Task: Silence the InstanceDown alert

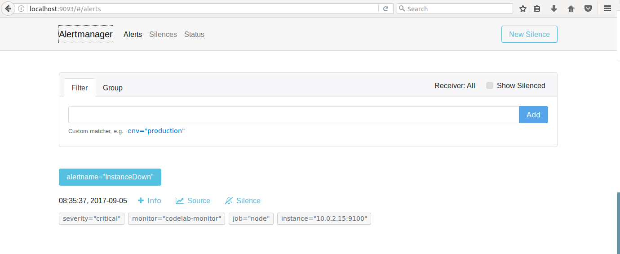Action: [243, 201]
